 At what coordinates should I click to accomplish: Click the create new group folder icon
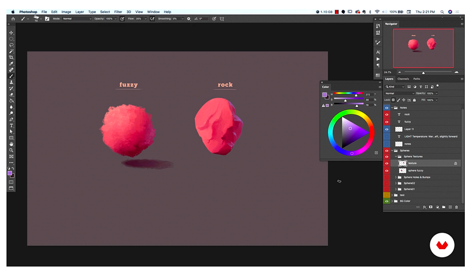click(x=444, y=207)
